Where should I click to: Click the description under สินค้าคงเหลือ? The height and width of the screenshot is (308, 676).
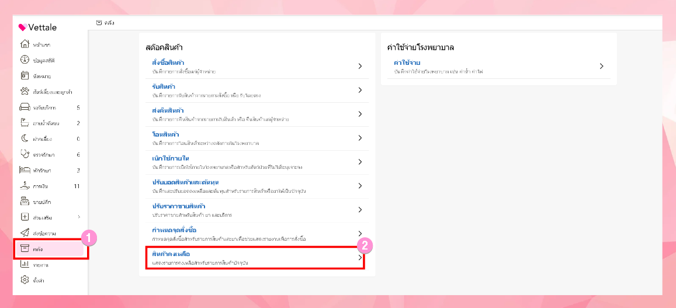(200, 263)
